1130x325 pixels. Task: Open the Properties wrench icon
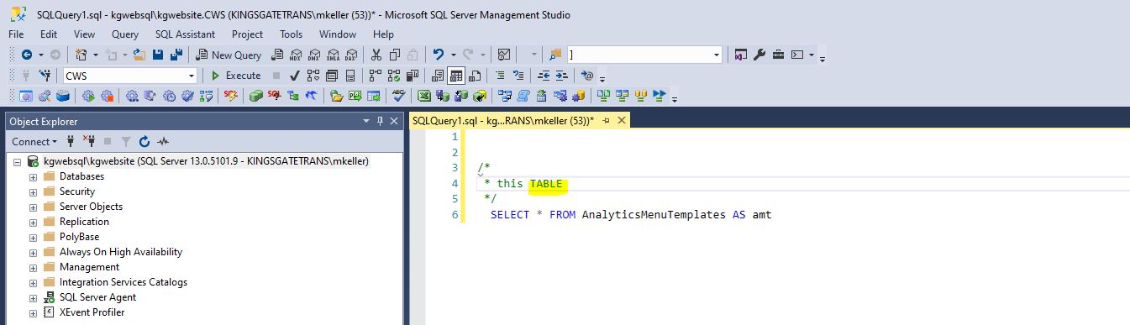click(x=759, y=55)
